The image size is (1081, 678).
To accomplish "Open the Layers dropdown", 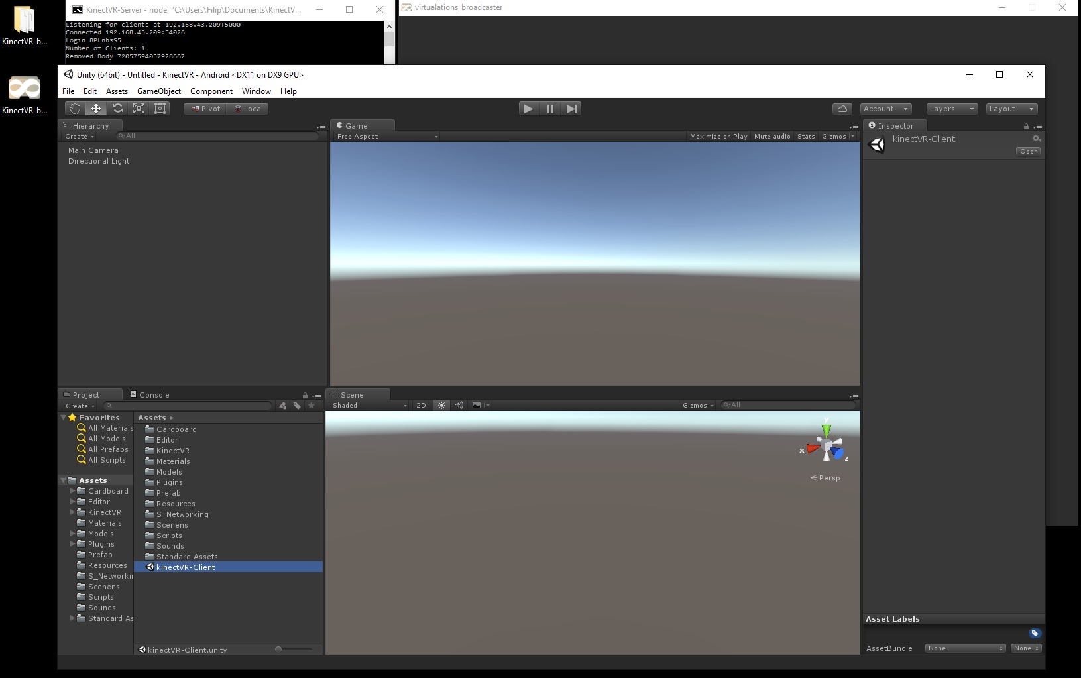I will (x=951, y=109).
